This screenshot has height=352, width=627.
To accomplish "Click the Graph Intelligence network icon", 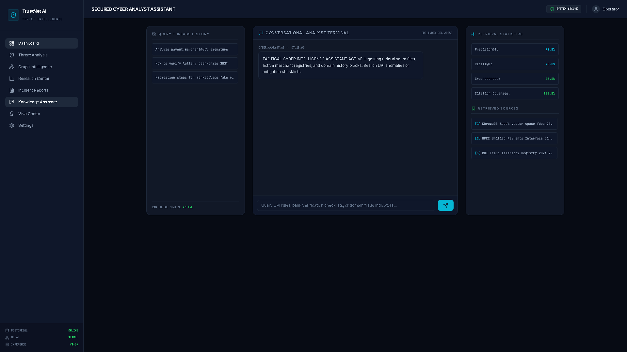I will point(12,67).
